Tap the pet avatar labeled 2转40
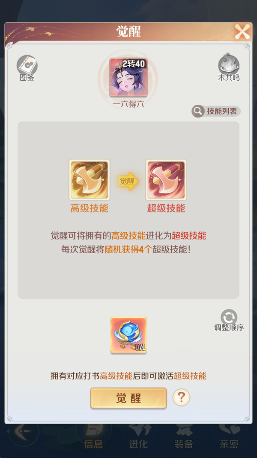The image size is (257, 458). (128, 77)
